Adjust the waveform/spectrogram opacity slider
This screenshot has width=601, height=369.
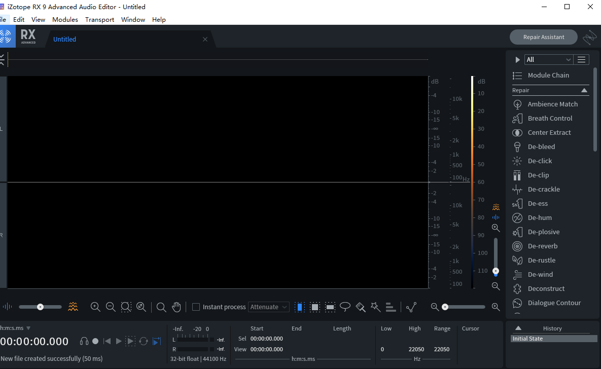pyautogui.click(x=40, y=307)
